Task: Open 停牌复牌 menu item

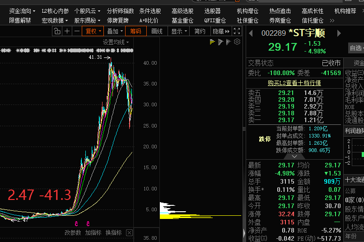Action: point(117,20)
